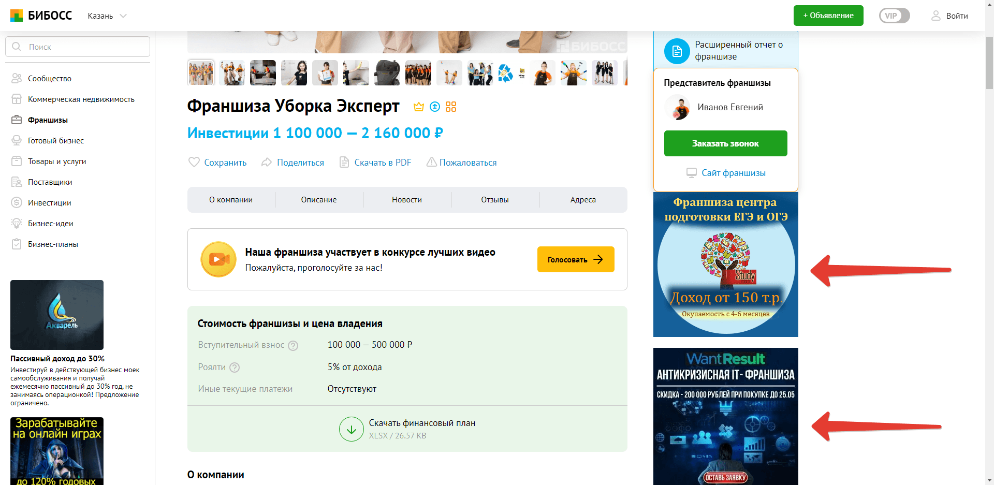Click the Бизнес-планы clipboard icon
Image resolution: width=994 pixels, height=485 pixels.
[17, 244]
